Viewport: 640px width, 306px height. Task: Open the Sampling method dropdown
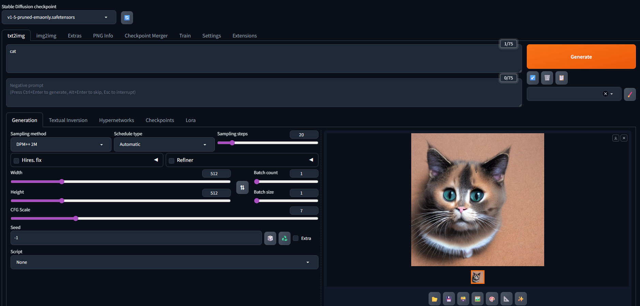click(x=61, y=144)
